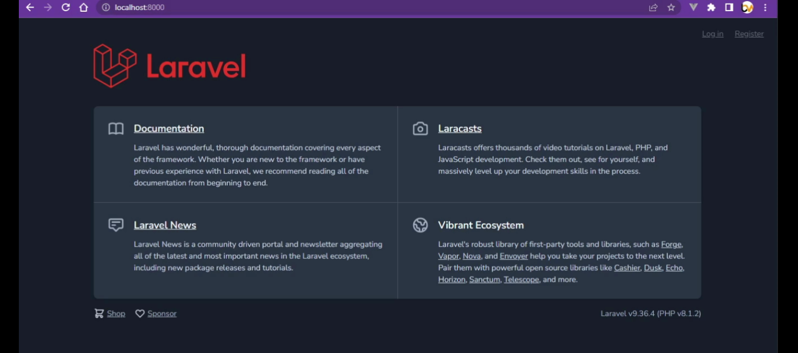Open the Vue devtools extension icon
Image resolution: width=798 pixels, height=353 pixels.
(x=693, y=8)
